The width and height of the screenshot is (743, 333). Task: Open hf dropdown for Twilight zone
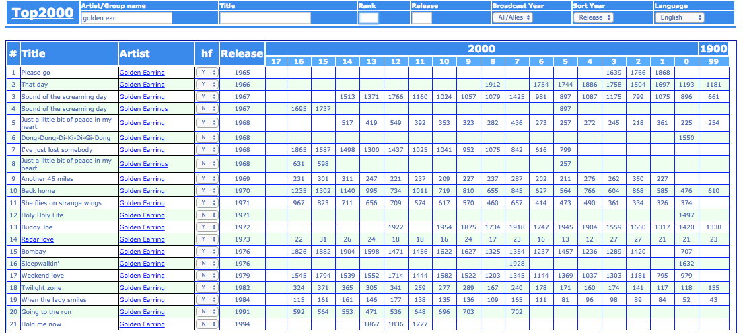tap(207, 288)
